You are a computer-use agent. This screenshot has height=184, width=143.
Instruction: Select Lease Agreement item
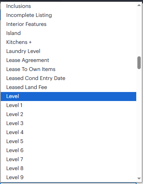coord(68,60)
